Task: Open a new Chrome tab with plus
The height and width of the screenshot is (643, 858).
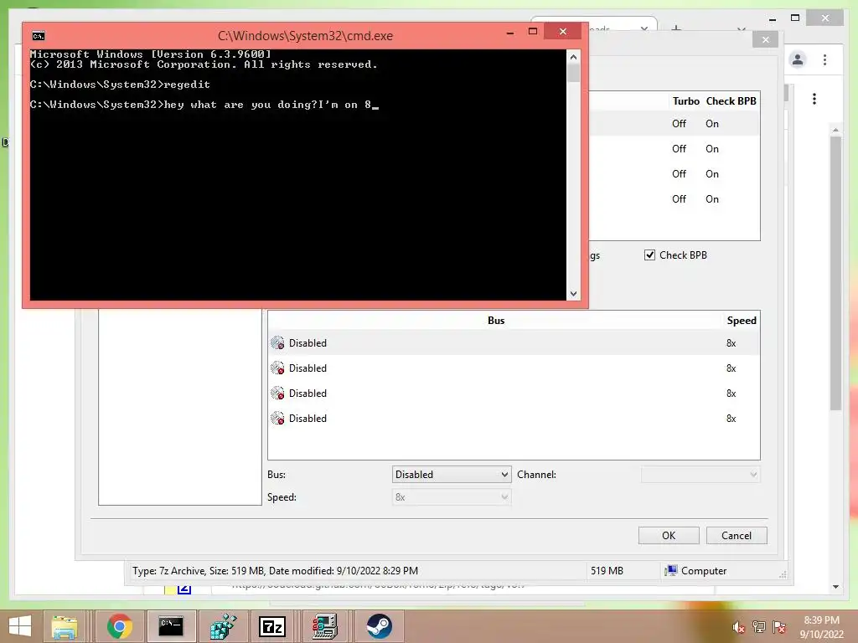Action: click(676, 28)
